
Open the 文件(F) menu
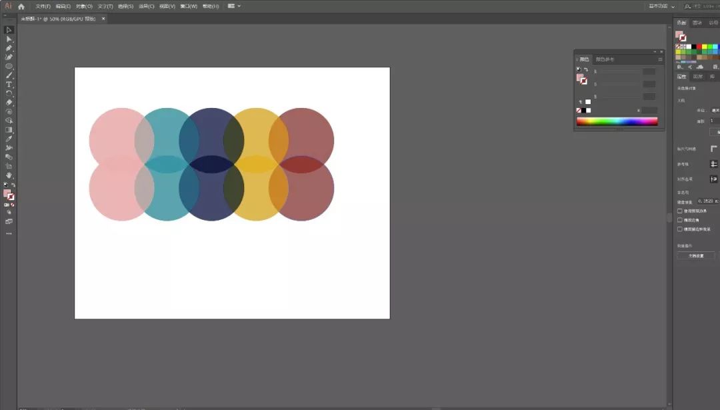pos(43,6)
